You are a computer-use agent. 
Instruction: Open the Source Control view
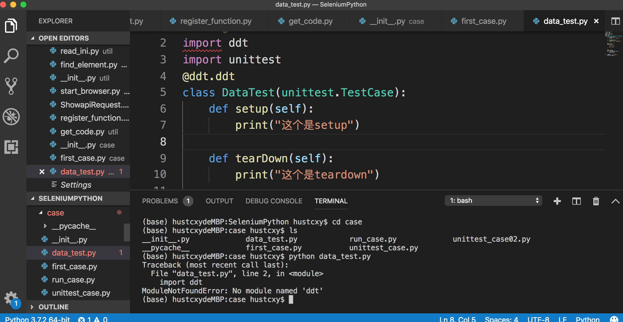[x=11, y=86]
